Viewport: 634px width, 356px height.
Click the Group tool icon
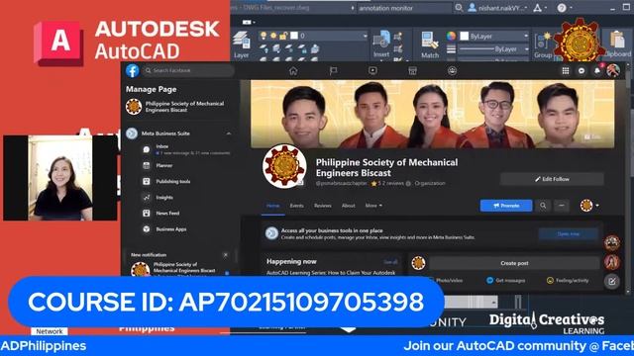click(x=543, y=42)
